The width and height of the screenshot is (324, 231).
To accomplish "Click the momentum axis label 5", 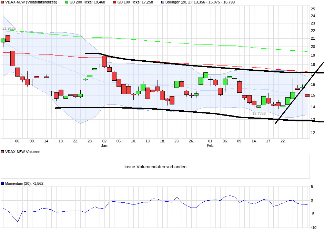I will coord(312,187).
